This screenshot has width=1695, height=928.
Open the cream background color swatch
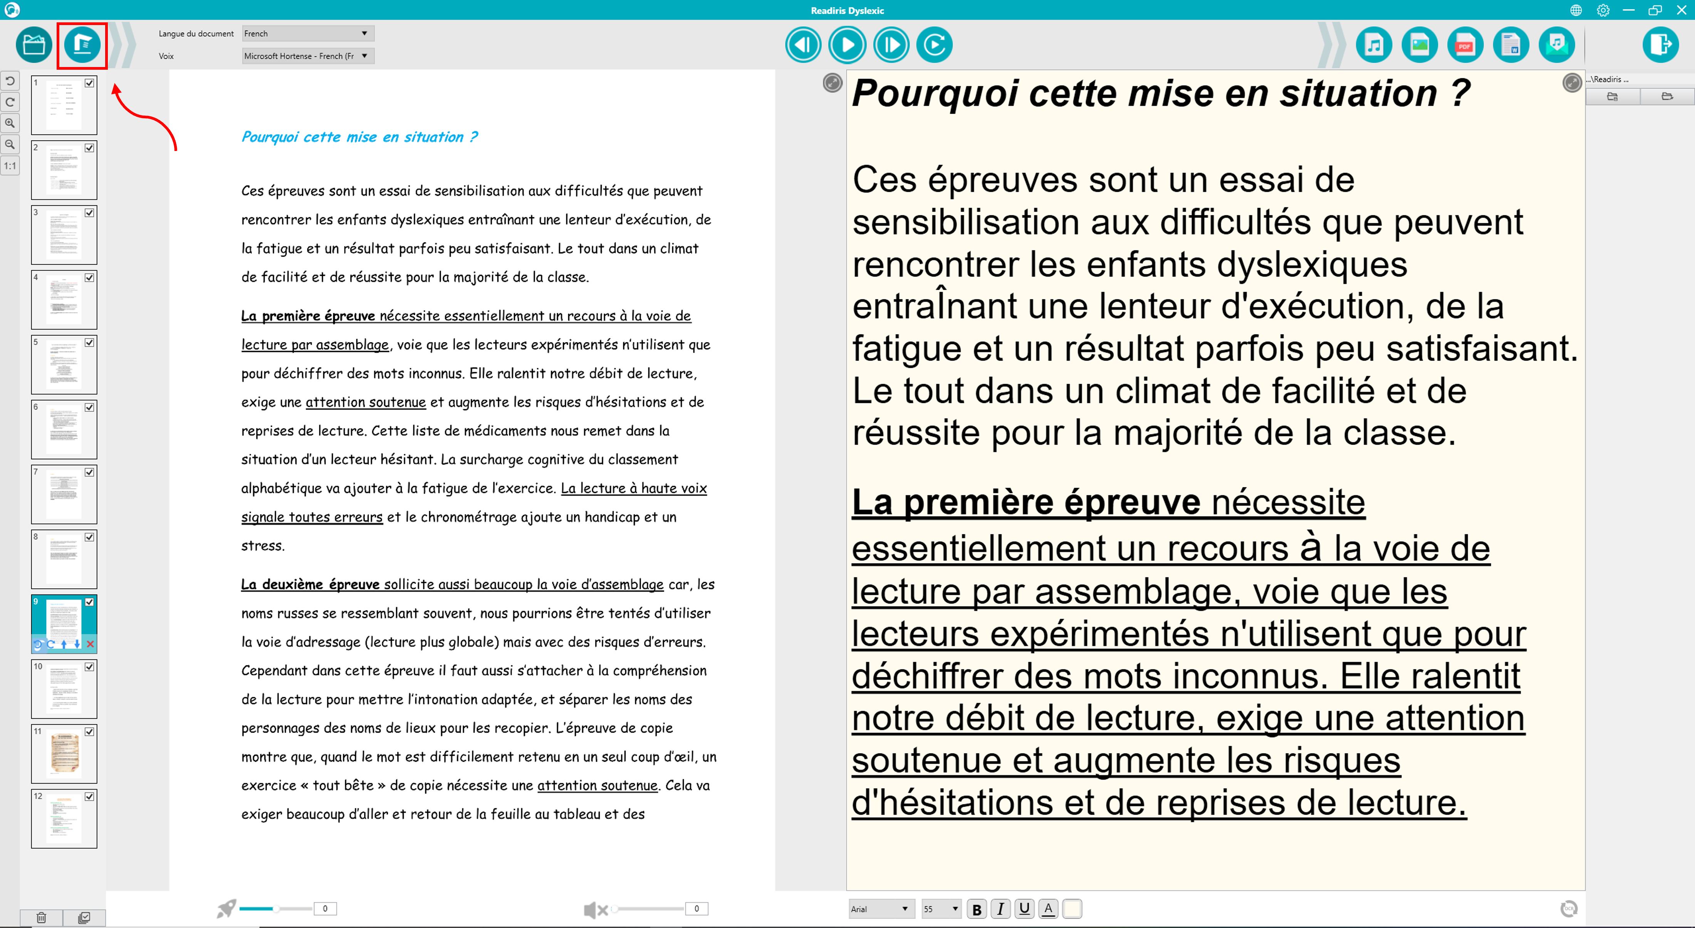[x=1072, y=909]
